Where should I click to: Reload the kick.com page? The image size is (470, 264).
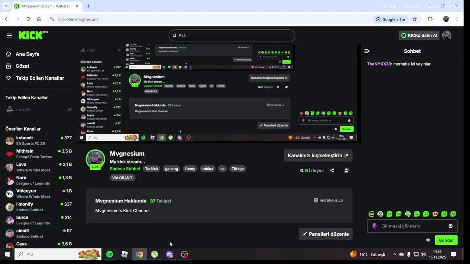tap(28, 19)
